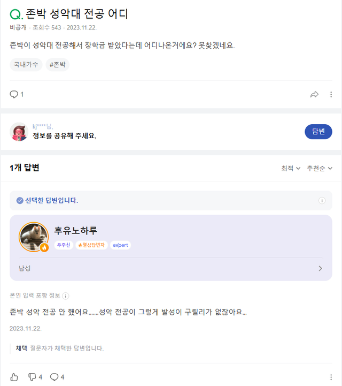Select the 국내가수 tag
This screenshot has width=342, height=386.
click(x=26, y=65)
